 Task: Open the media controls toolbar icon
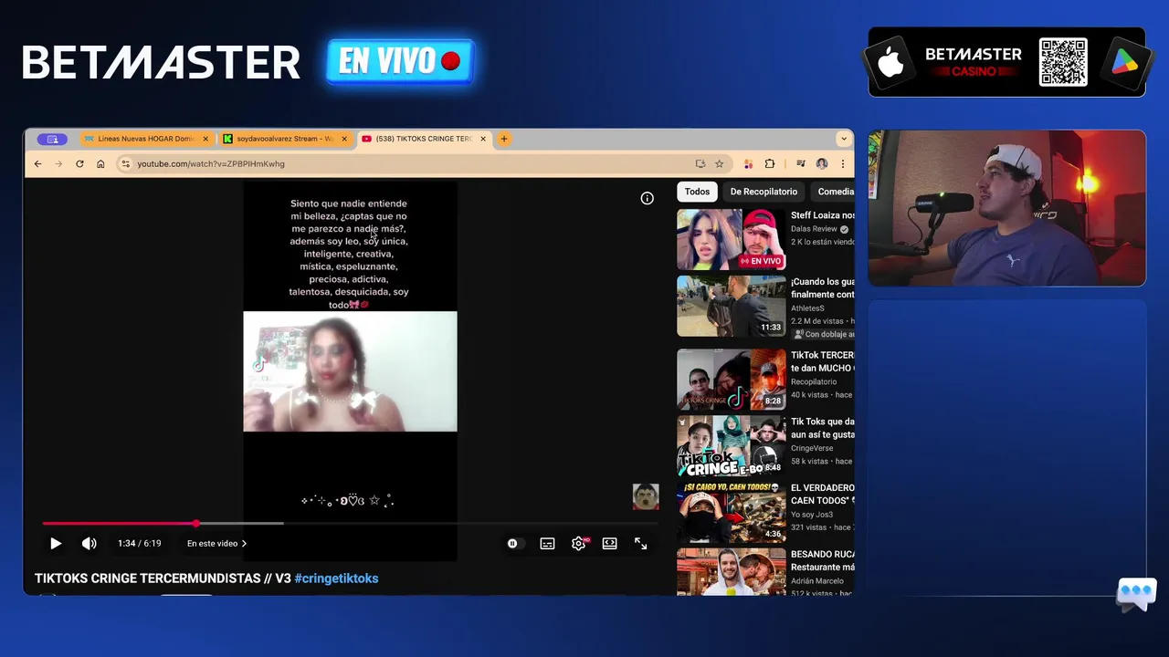point(801,164)
